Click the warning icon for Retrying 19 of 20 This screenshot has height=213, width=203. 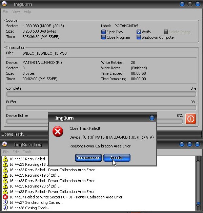5,175
